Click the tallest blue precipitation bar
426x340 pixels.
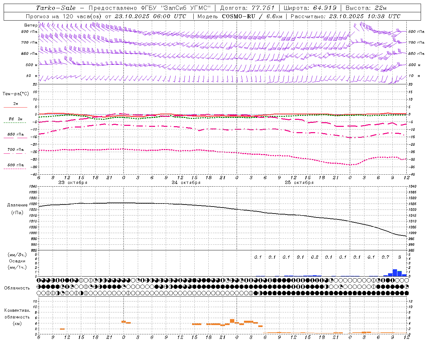pyautogui.click(x=395, y=273)
